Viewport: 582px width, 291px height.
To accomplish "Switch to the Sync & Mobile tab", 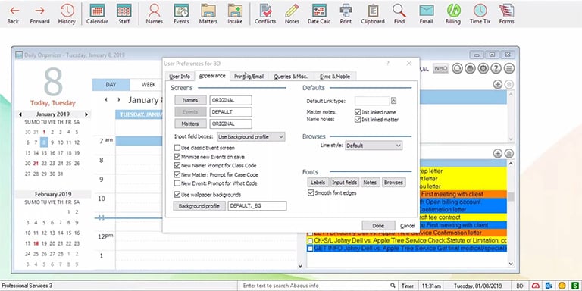I will pos(335,77).
